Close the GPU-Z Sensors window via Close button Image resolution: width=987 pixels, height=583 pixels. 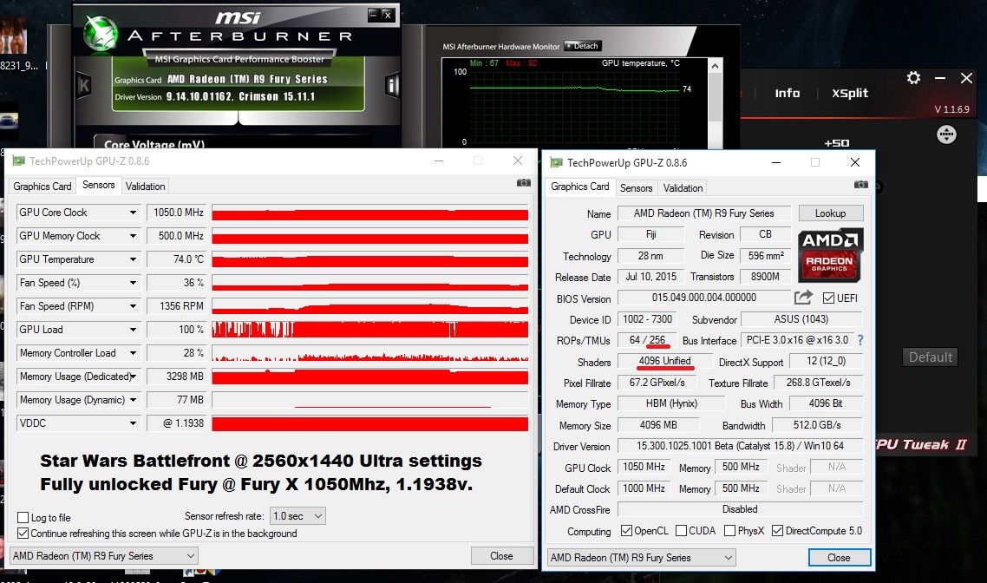click(x=501, y=556)
